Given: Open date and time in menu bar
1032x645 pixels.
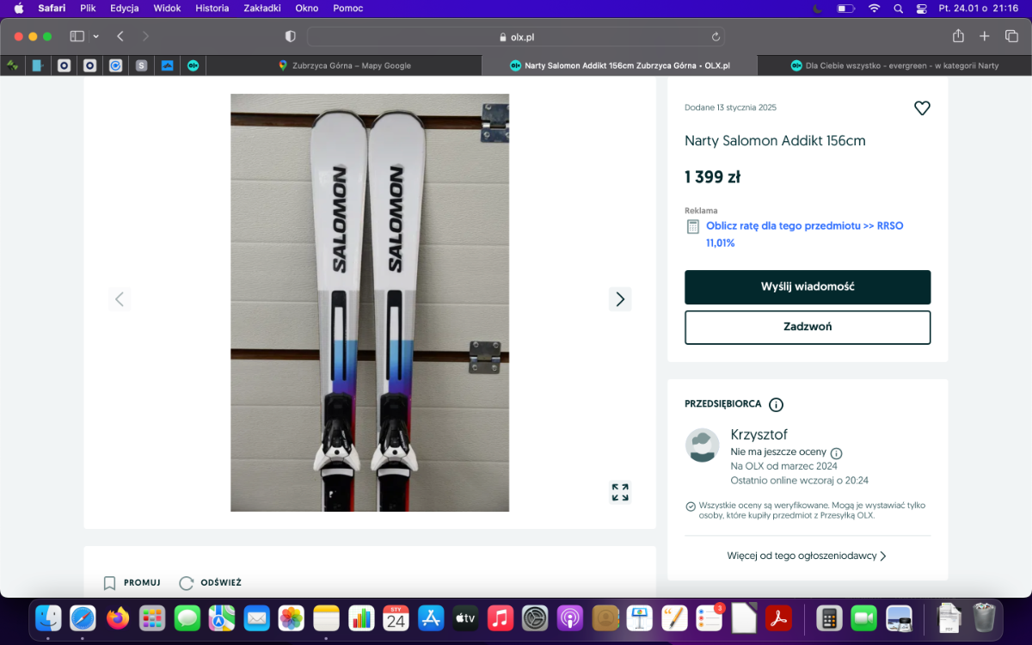Looking at the screenshot, I should click(x=980, y=9).
